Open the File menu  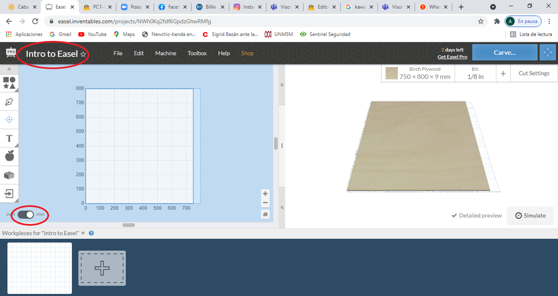(118, 53)
